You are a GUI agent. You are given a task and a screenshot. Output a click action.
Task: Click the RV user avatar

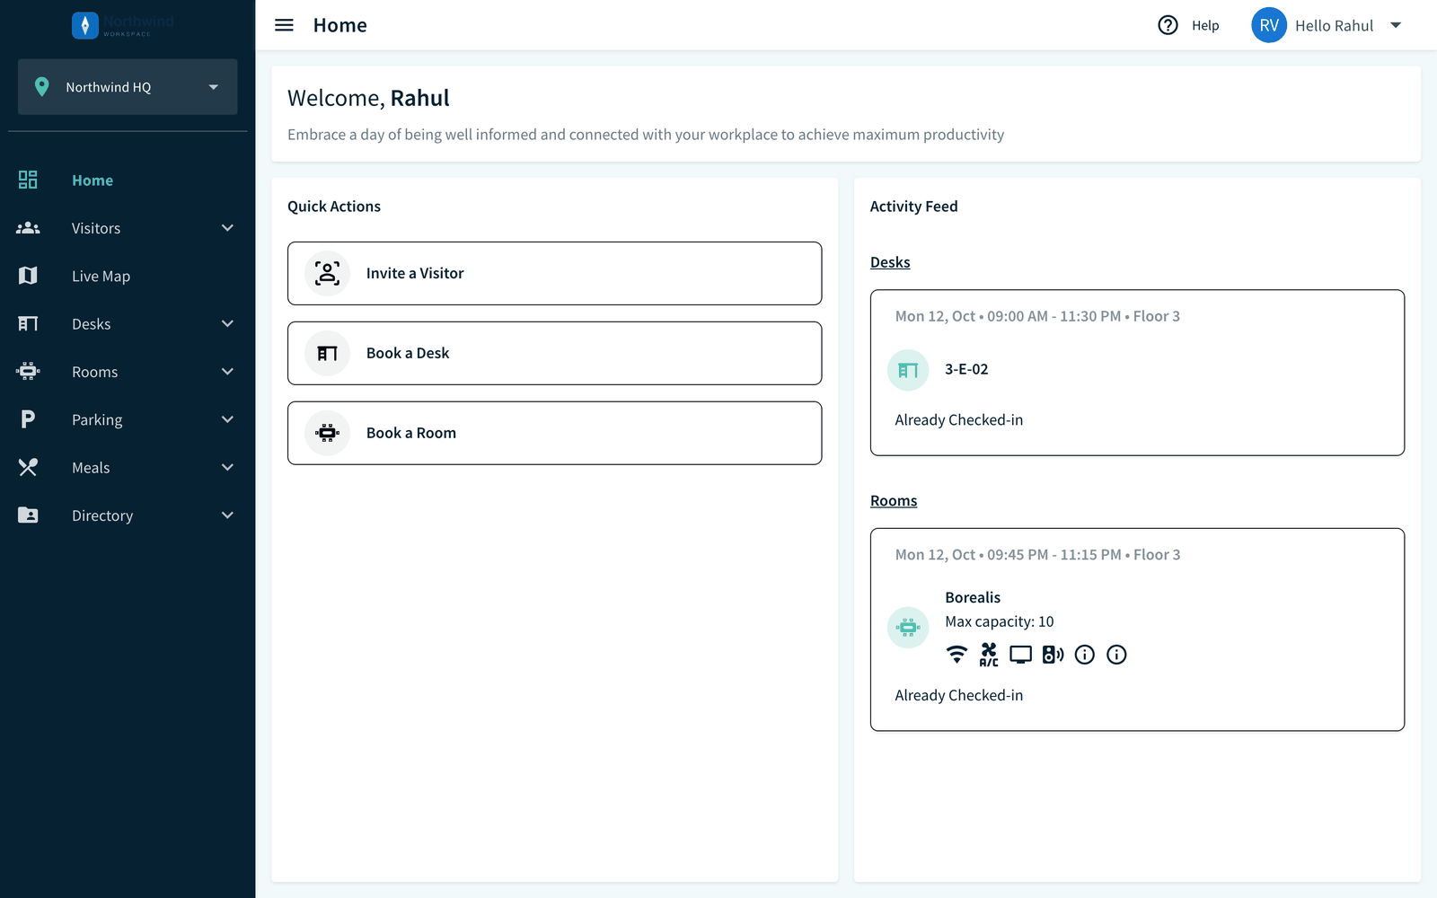click(1268, 25)
